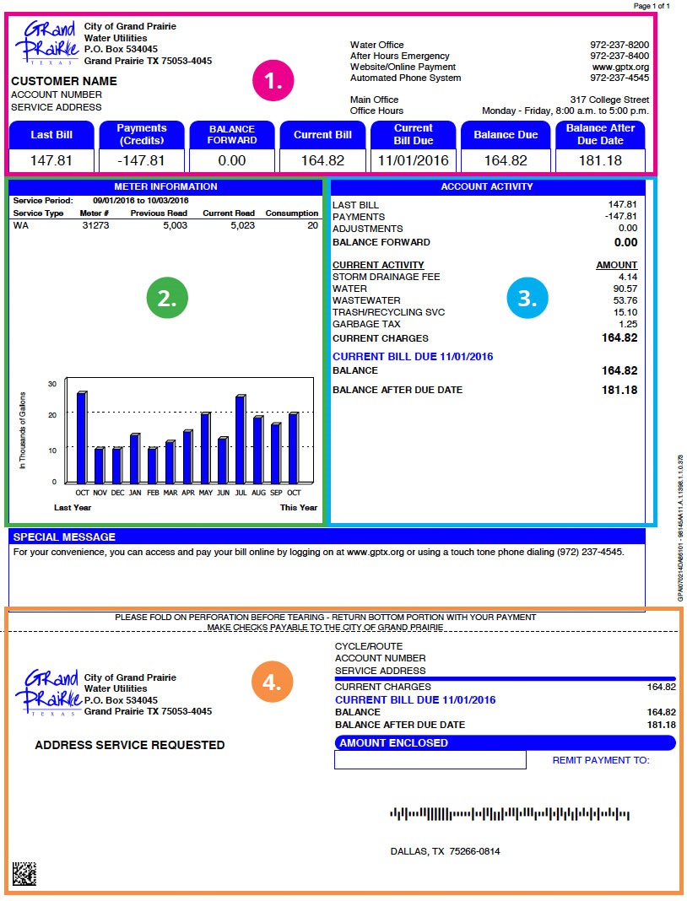Select the service period 09/01/2016 to 10/03/2016
The width and height of the screenshot is (687, 901).
pyautogui.click(x=141, y=201)
